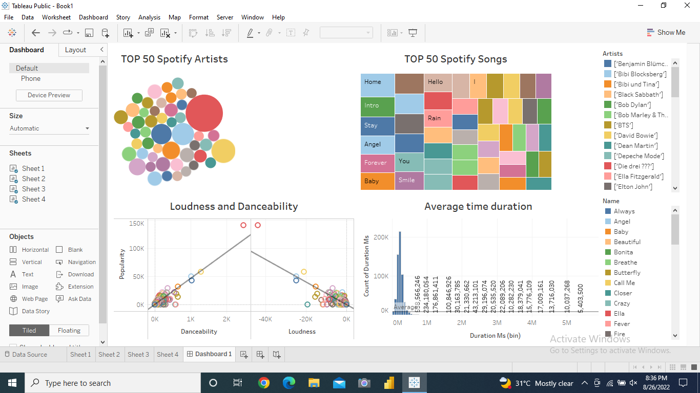Collapse the left Dashboard pane

[x=101, y=50]
